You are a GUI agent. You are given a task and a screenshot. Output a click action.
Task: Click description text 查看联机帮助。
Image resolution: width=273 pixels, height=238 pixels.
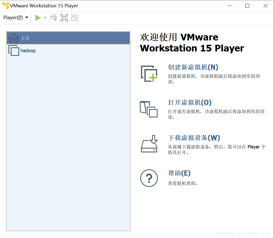183,183
